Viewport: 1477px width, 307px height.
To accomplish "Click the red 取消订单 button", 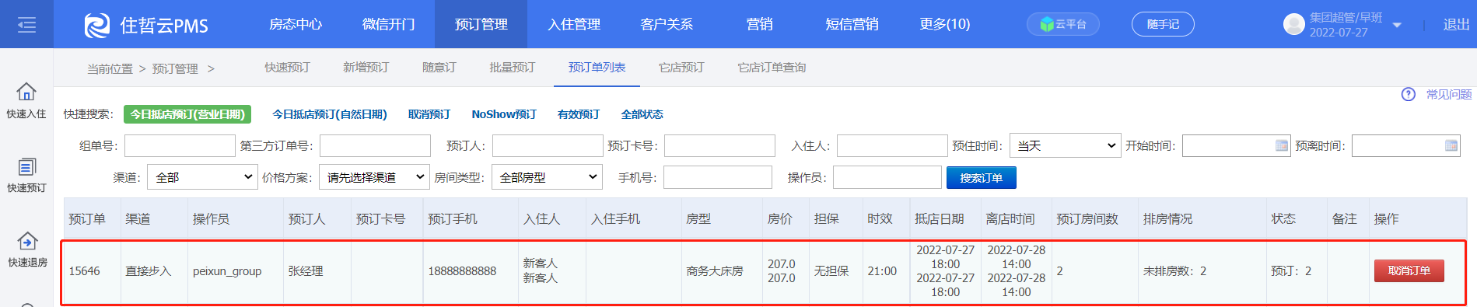I will tap(1409, 270).
